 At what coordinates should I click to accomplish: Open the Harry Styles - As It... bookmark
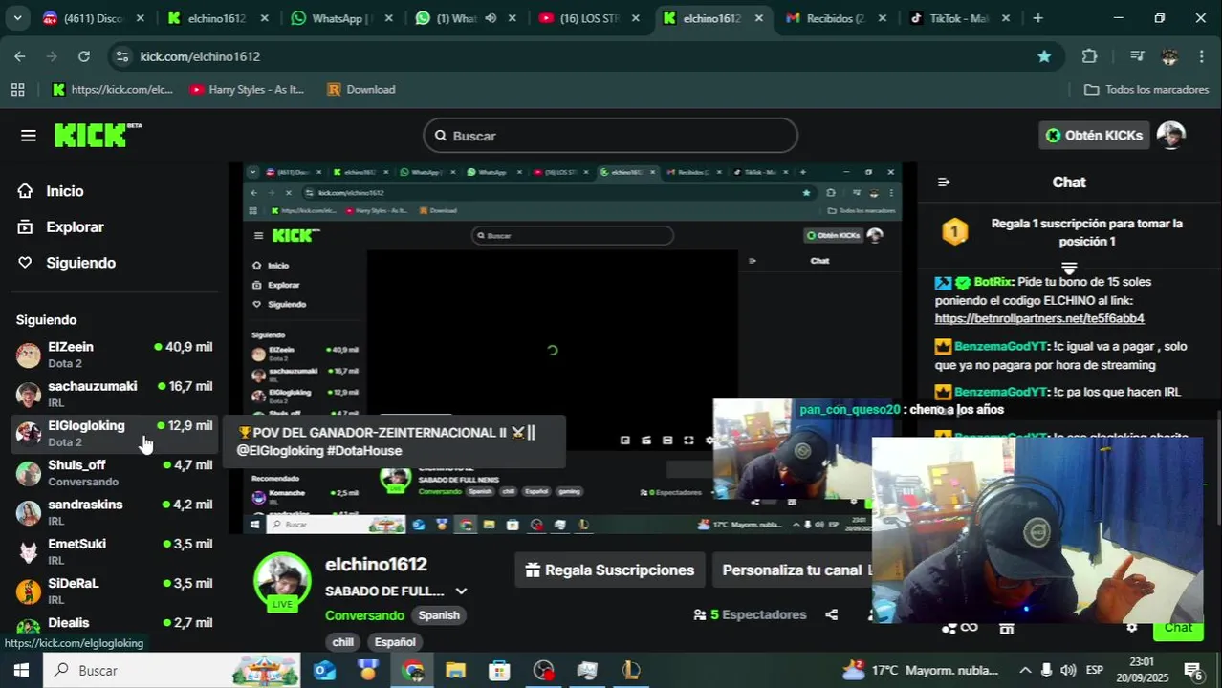point(247,89)
